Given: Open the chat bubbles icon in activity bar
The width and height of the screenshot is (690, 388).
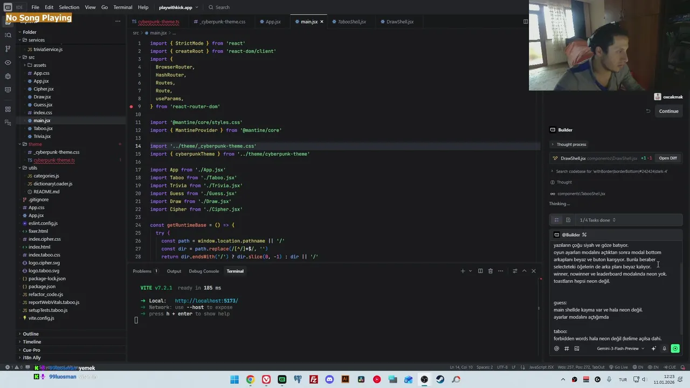Looking at the screenshot, I should pyautogui.click(x=8, y=123).
